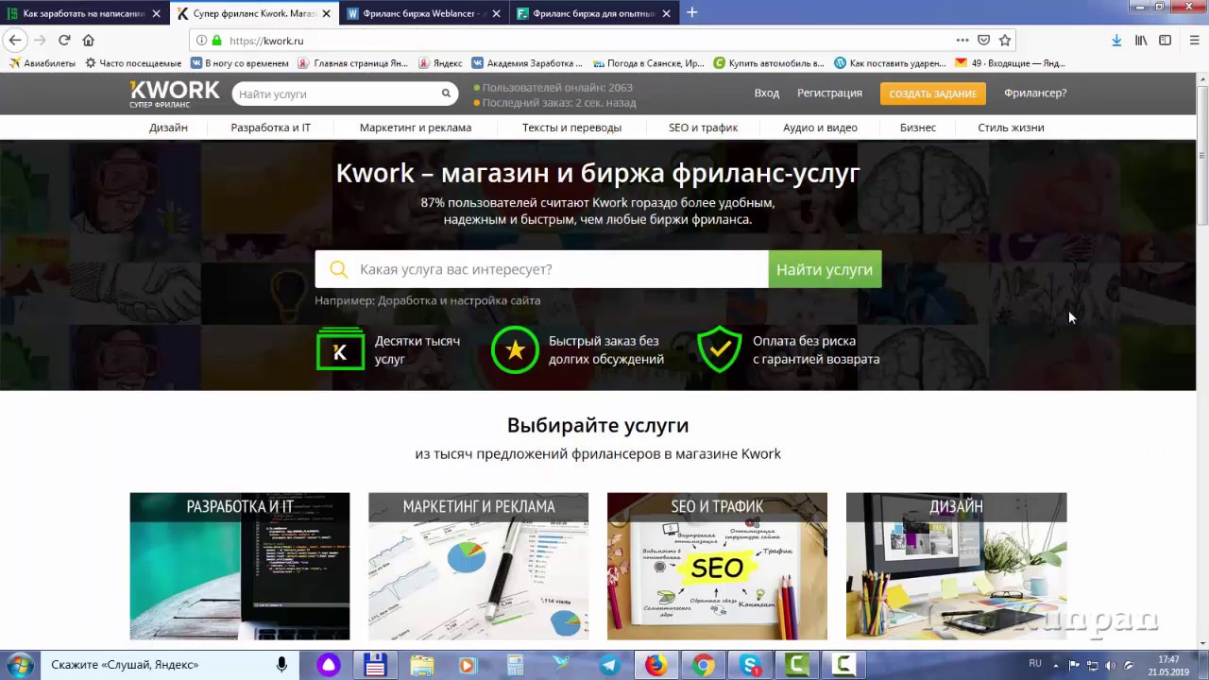Viewport: 1209px width, 680px height.
Task: Show hidden tray icons arrow
Action: coord(1055,665)
